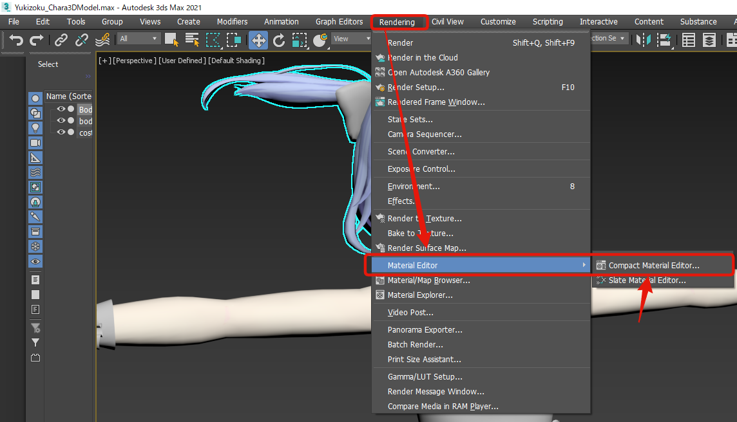Activate the Select and Link tool
737x422 pixels.
click(x=61, y=40)
